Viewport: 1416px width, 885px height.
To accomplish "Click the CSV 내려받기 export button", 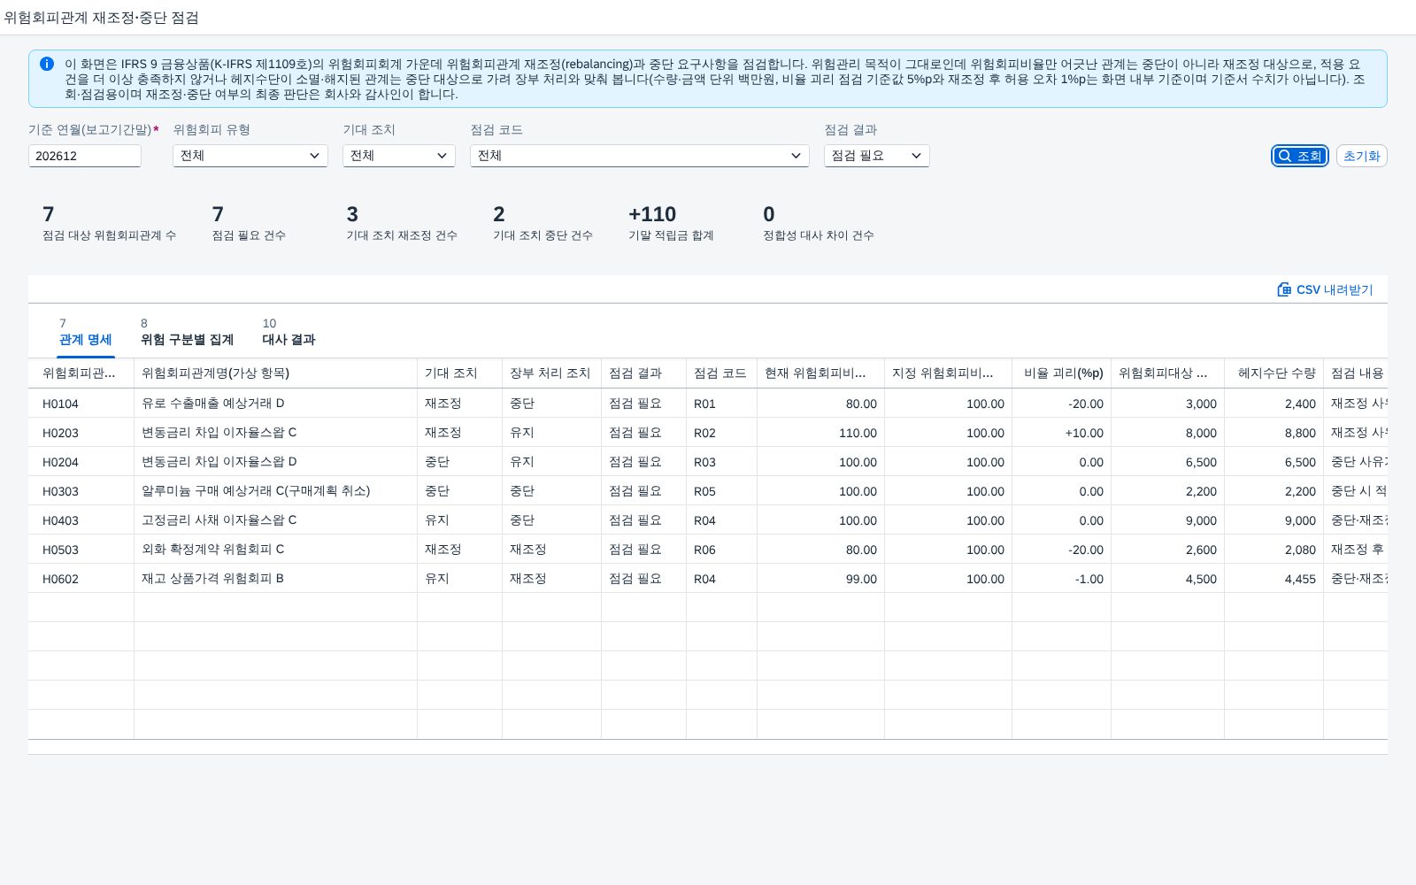I will [x=1325, y=289].
